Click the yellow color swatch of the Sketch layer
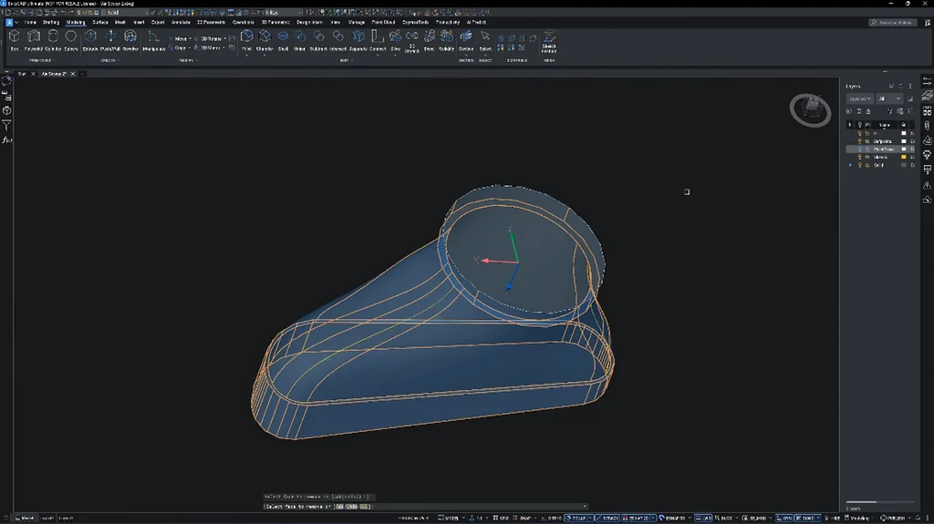This screenshot has width=934, height=524. [904, 157]
